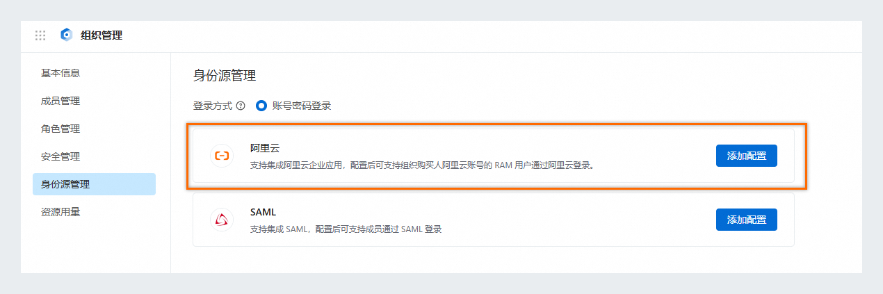Click the 阿里云 RAM user description text
The width and height of the screenshot is (883, 294).
coord(423,165)
